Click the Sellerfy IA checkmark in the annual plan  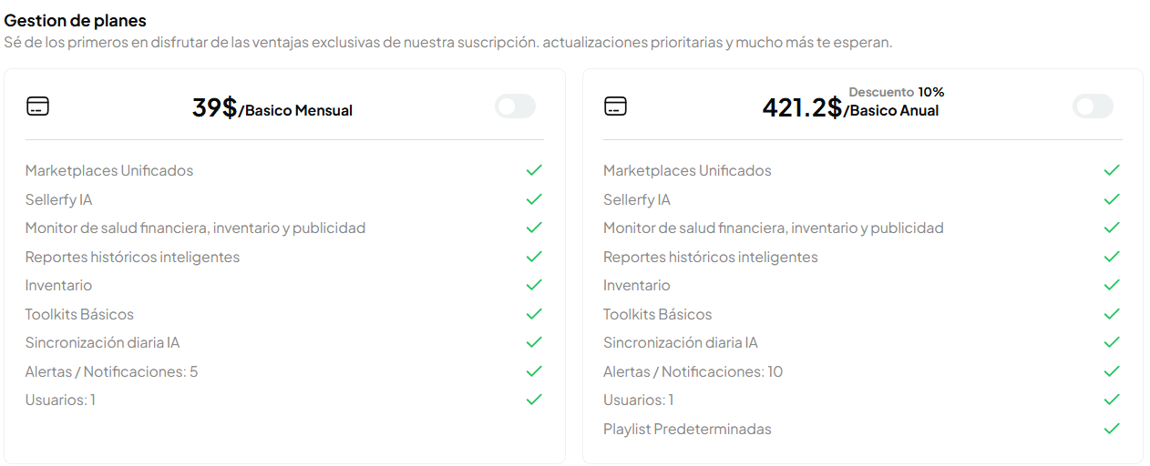click(1112, 199)
